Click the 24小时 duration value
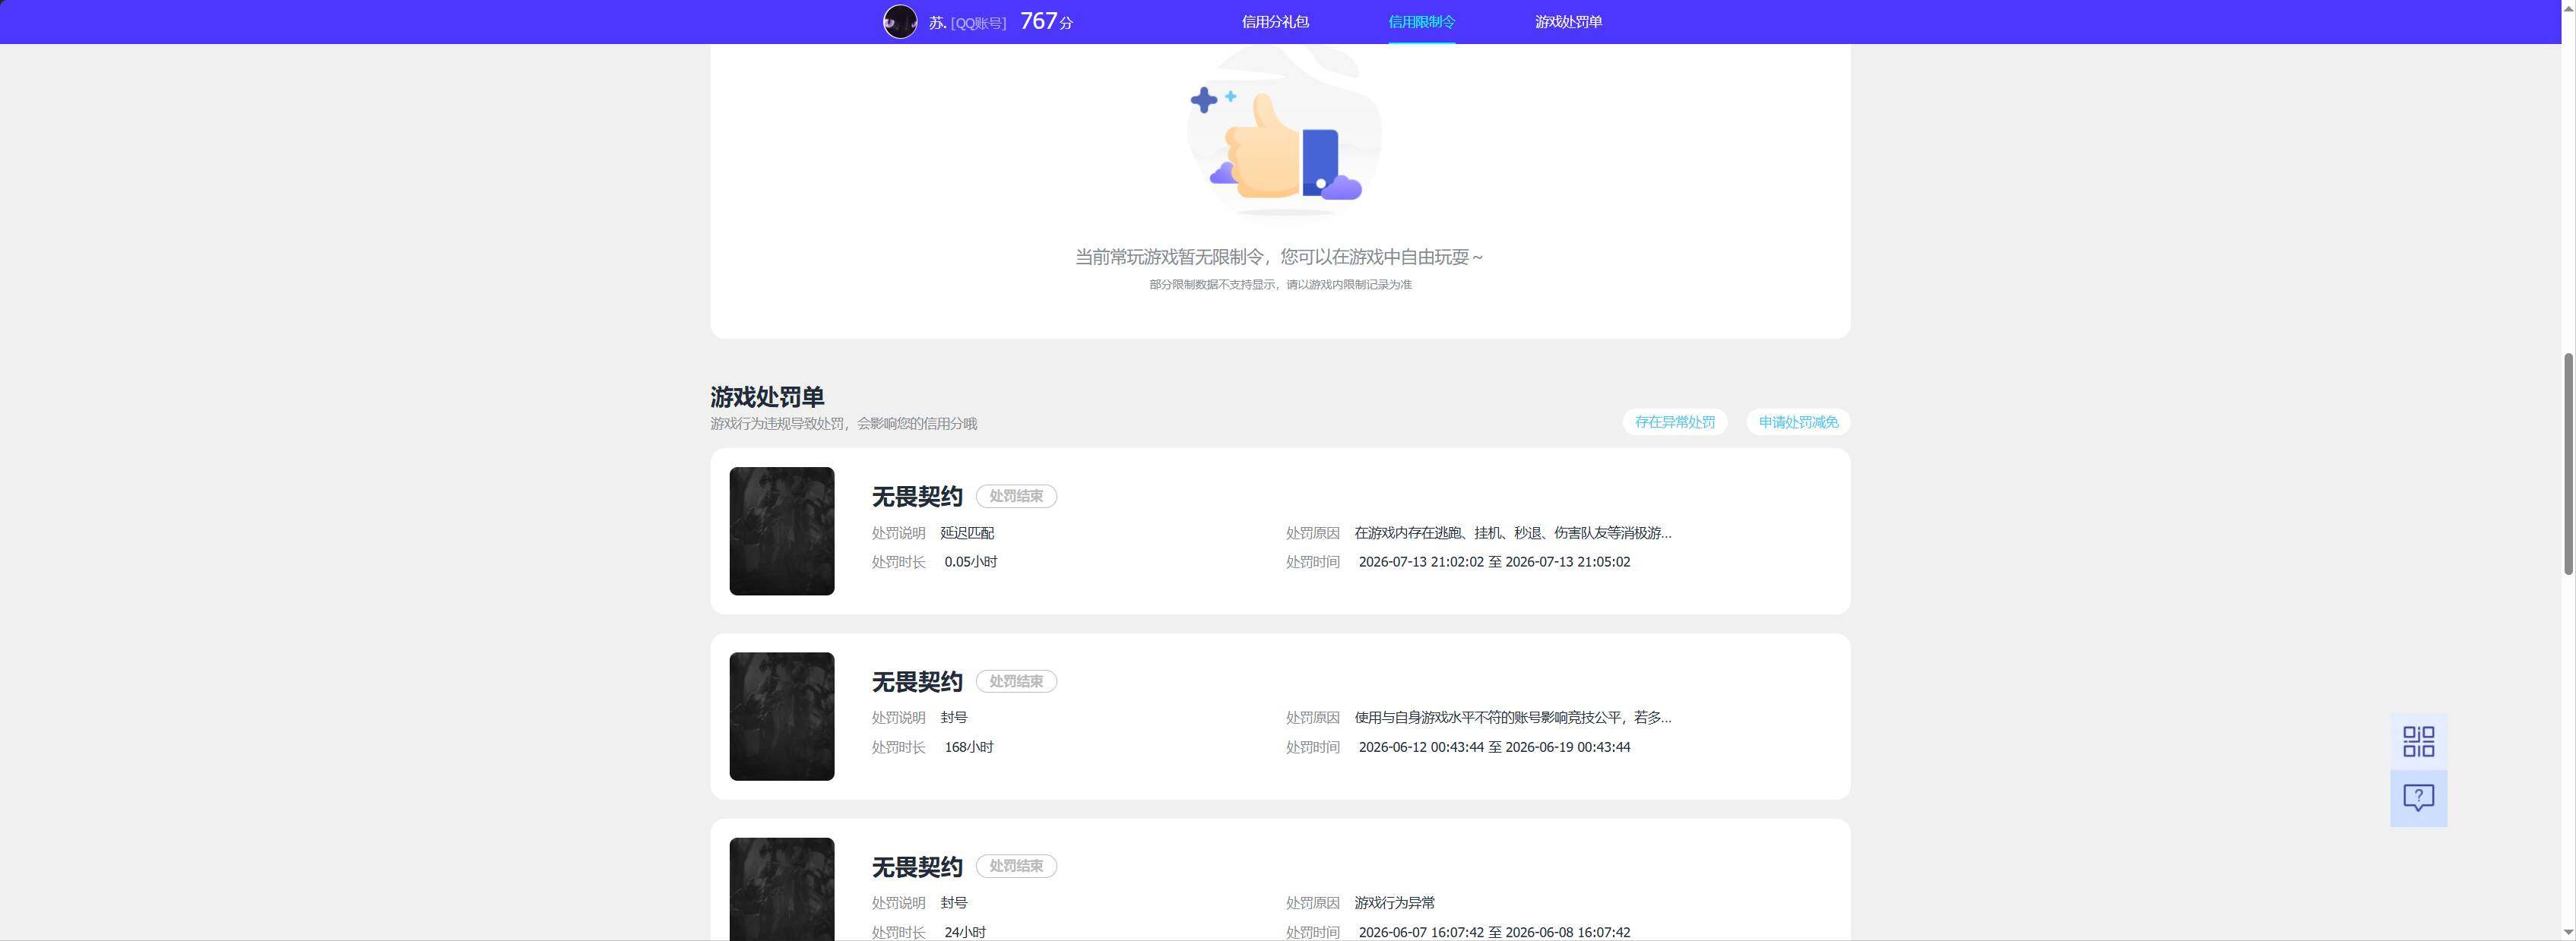The height and width of the screenshot is (941, 2576). [965, 932]
